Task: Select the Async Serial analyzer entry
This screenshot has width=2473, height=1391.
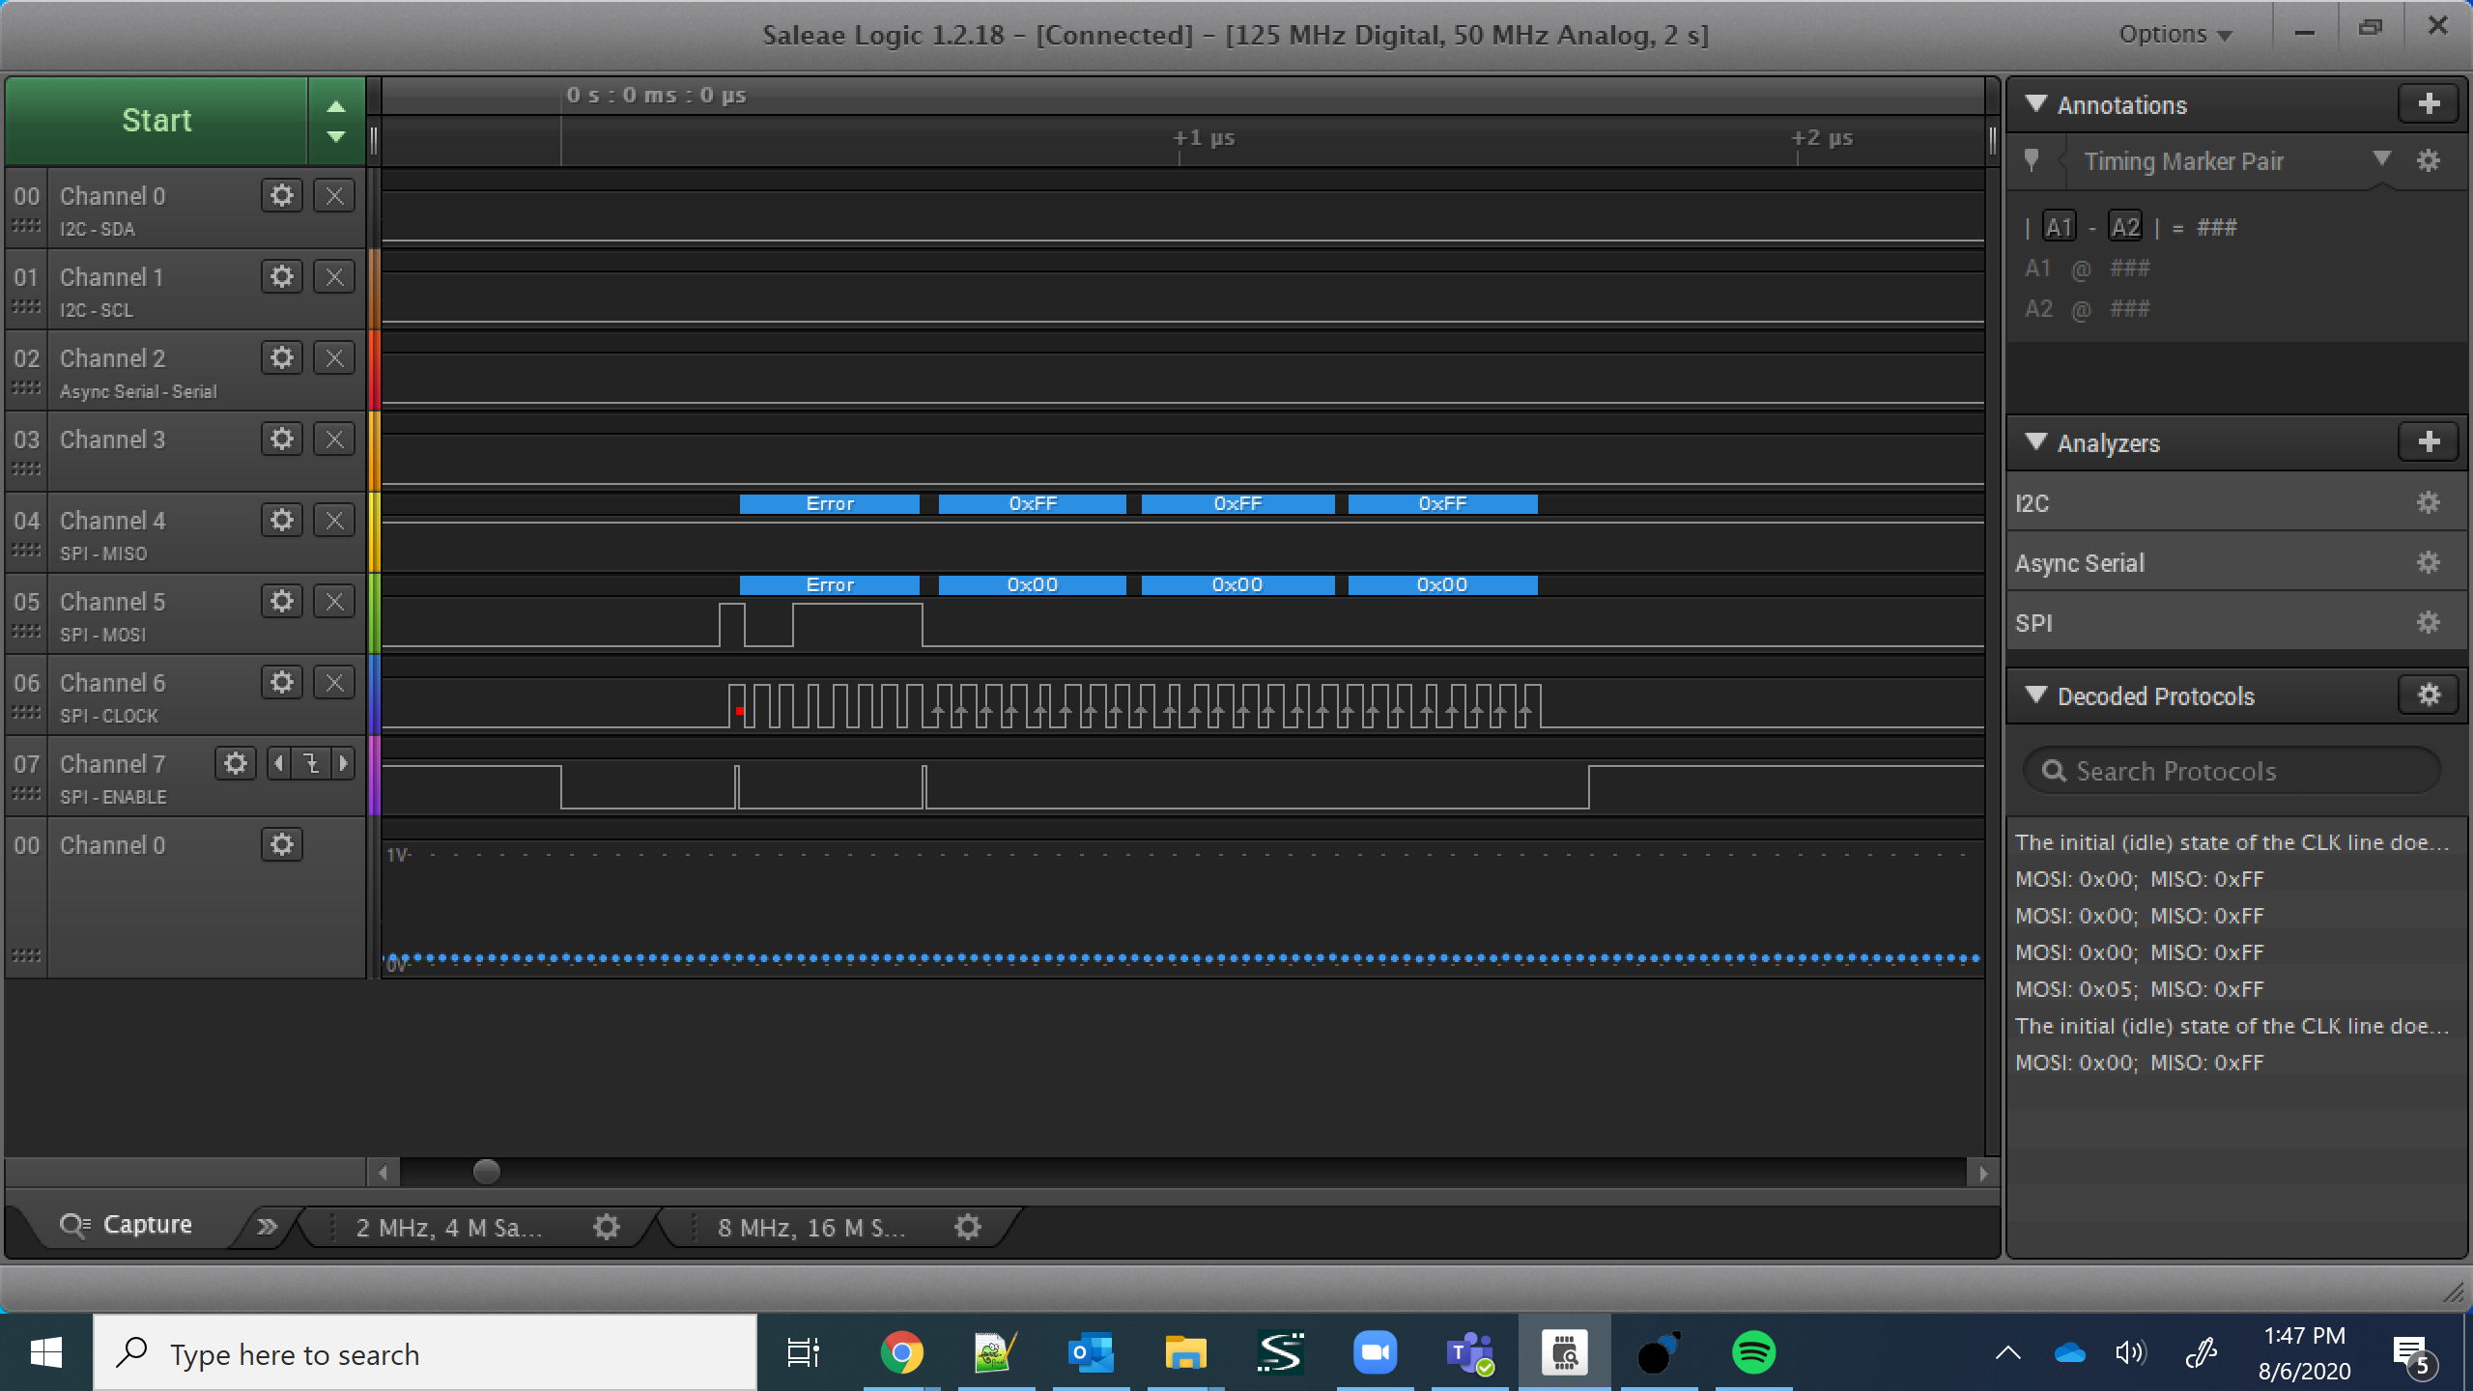Action: 2080,563
